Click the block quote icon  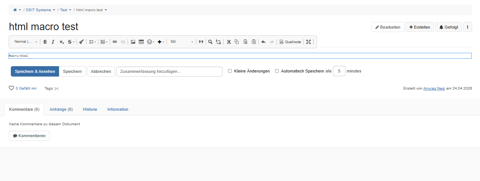click(201, 42)
